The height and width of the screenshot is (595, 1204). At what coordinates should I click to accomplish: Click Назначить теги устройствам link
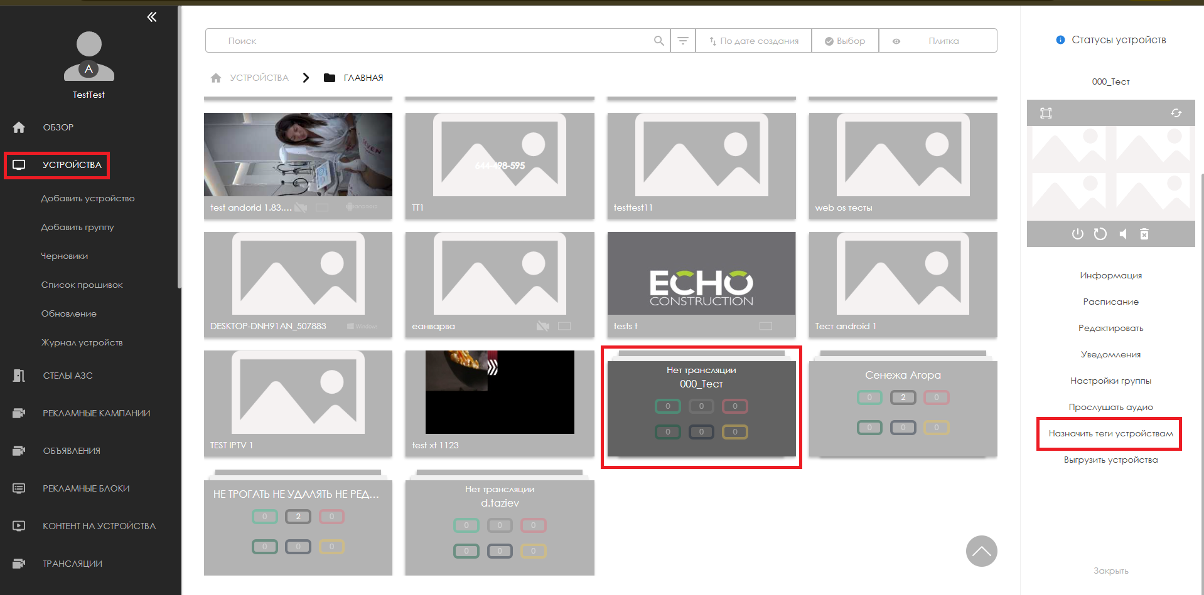click(1110, 433)
